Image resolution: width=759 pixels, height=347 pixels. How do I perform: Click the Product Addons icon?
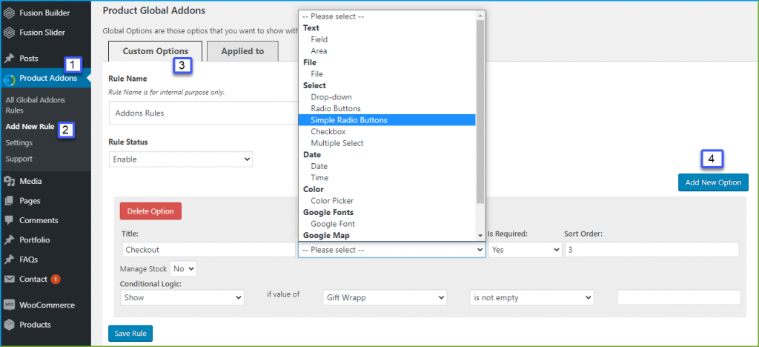(x=8, y=79)
